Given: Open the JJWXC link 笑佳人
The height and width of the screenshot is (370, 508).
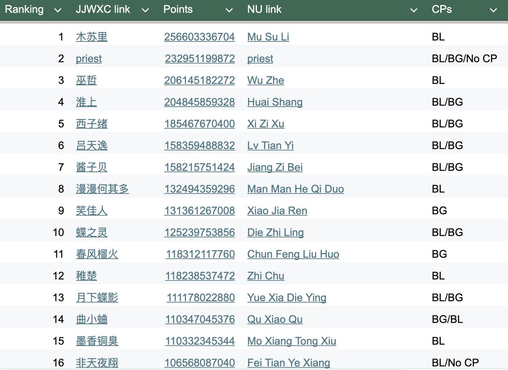Looking at the screenshot, I should [x=91, y=211].
